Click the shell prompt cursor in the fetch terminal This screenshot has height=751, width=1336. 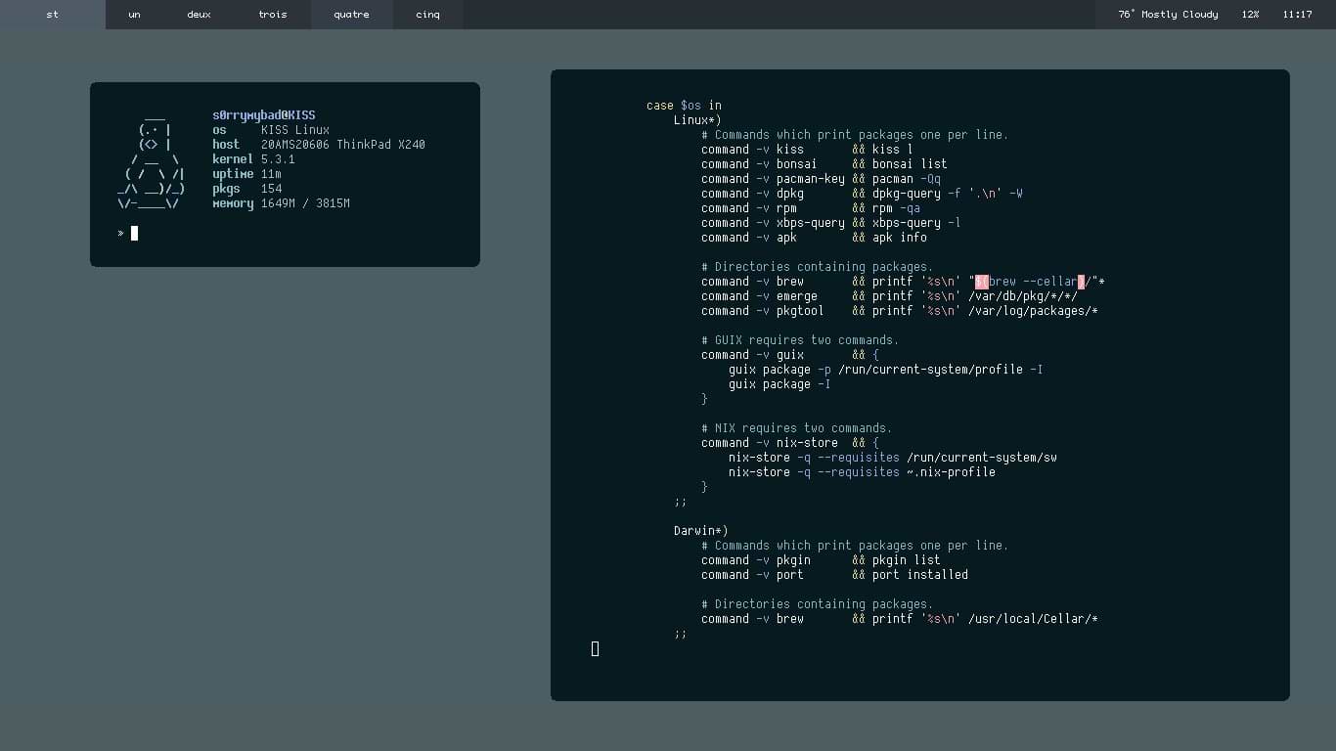click(x=134, y=233)
